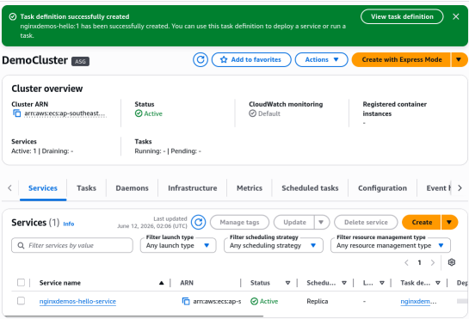
Task: Select all services checkbox
Action: point(21,283)
